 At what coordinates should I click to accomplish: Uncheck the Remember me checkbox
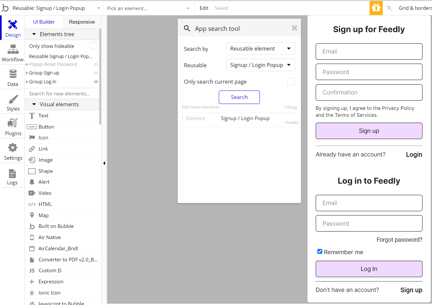[x=320, y=252]
